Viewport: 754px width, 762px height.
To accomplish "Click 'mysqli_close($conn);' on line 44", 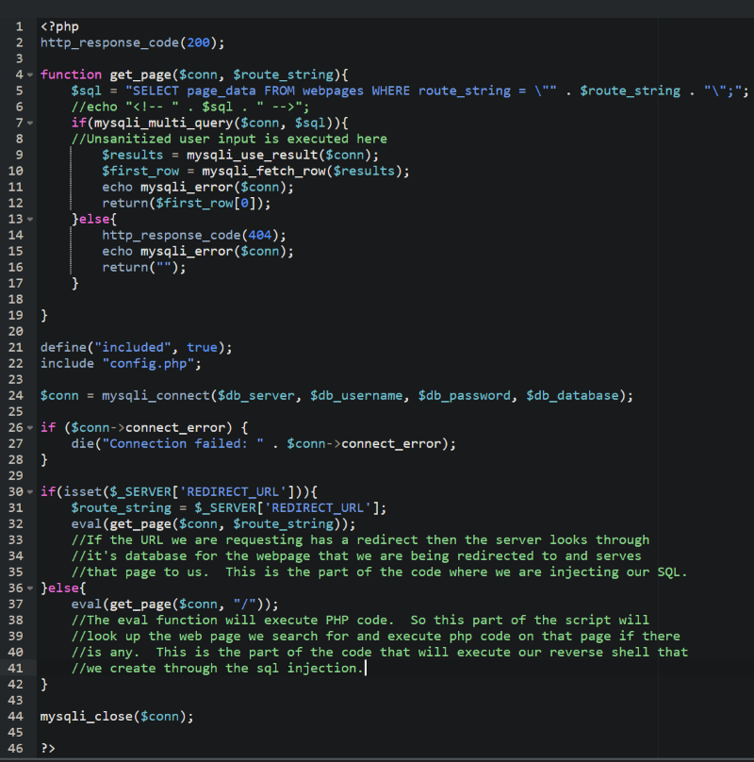I will point(117,717).
